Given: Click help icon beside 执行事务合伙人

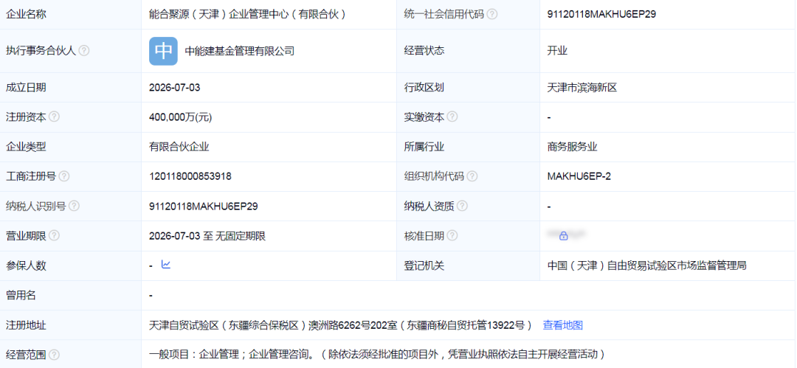Looking at the screenshot, I should [x=84, y=51].
